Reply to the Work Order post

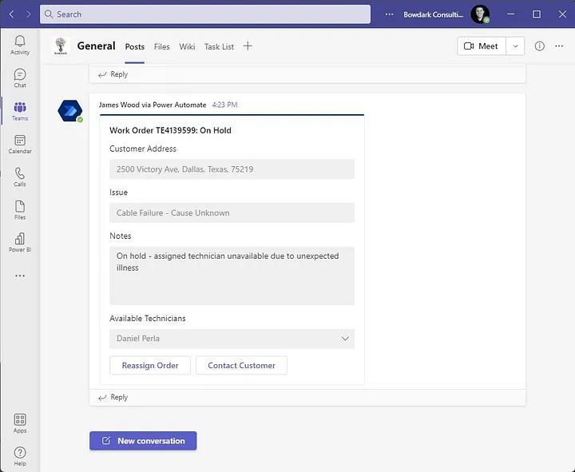point(113,397)
